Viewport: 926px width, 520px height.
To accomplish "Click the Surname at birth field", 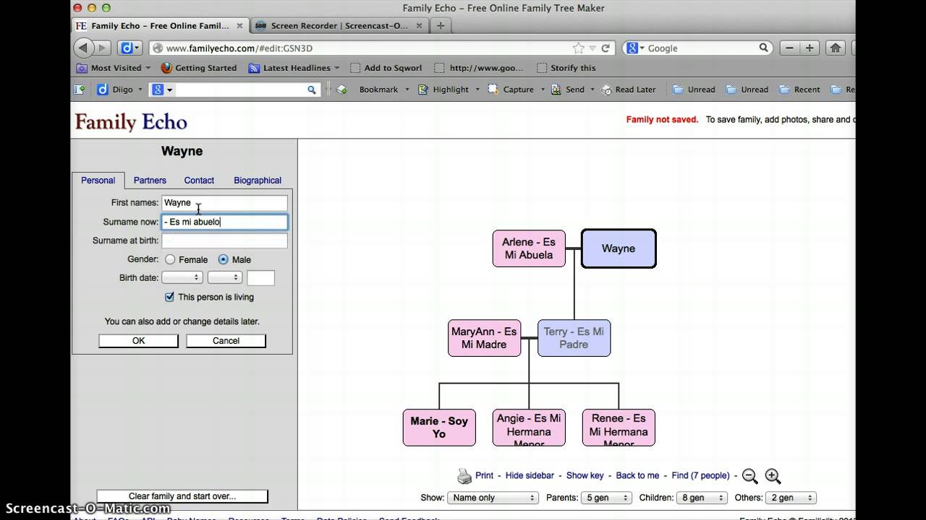I will pos(224,240).
